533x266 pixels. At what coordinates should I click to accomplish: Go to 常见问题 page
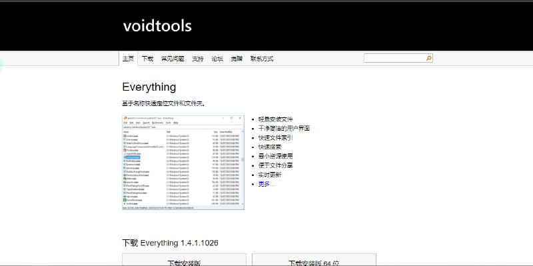(173, 59)
